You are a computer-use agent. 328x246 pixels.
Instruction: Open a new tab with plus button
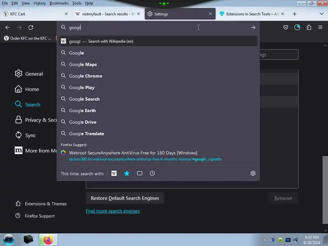click(295, 14)
